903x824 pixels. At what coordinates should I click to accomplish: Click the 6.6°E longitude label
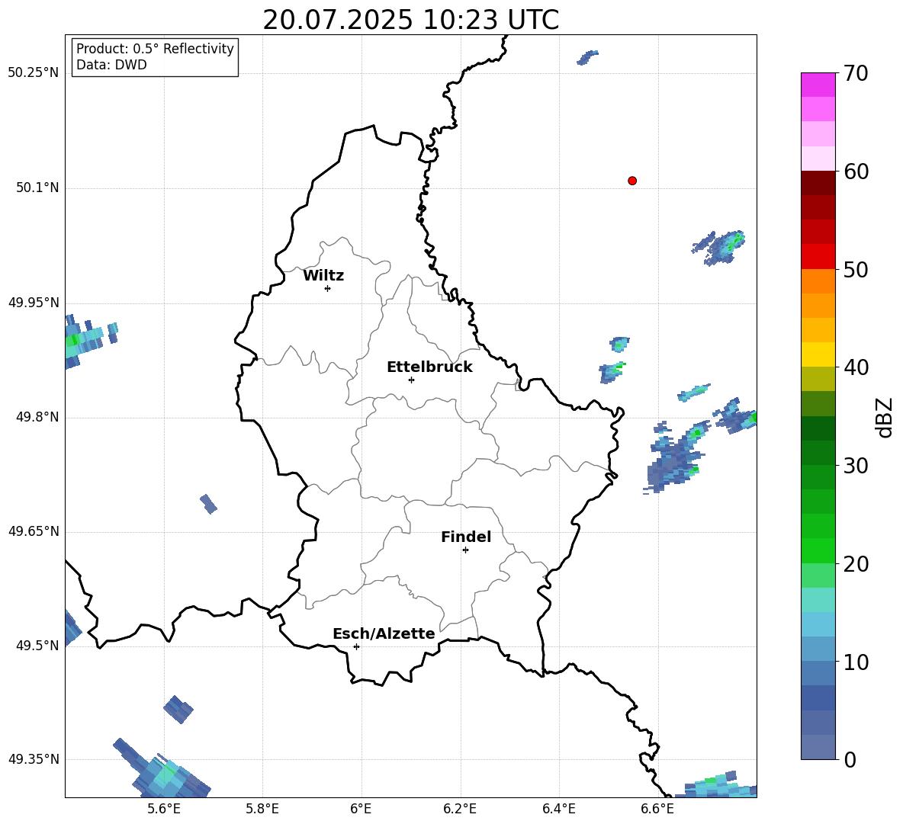(657, 809)
